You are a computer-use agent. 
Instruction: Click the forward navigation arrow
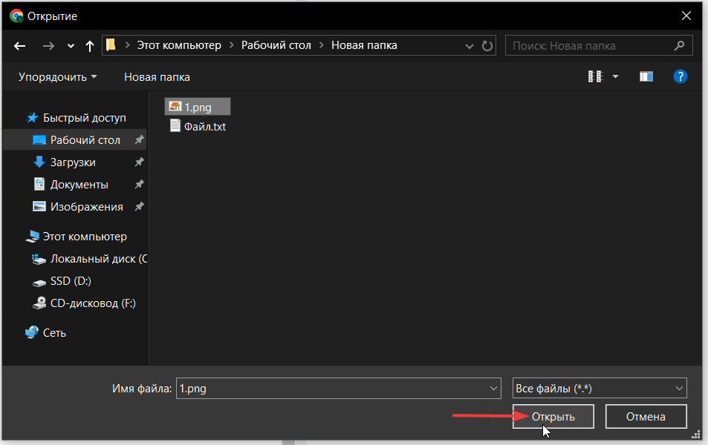coord(48,45)
